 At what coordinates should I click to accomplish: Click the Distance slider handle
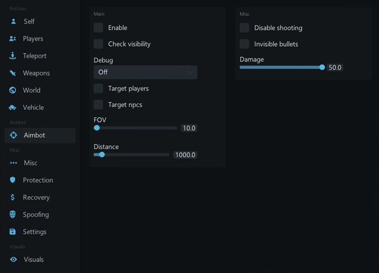click(x=102, y=155)
